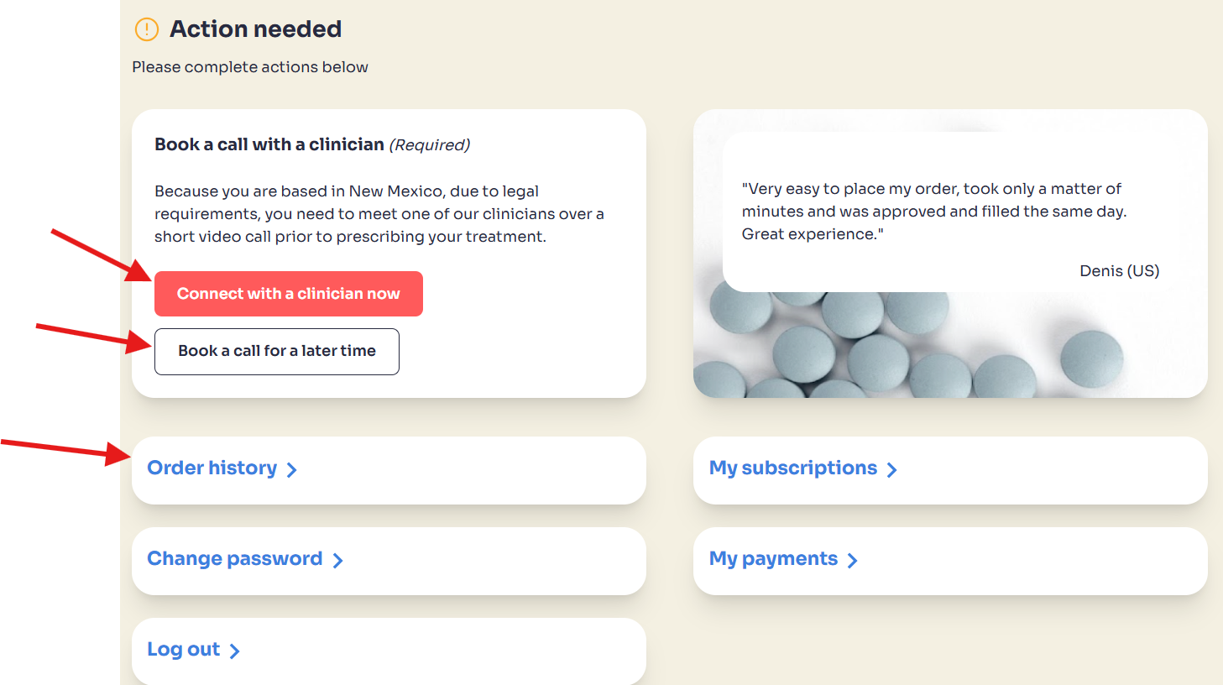This screenshot has width=1223, height=685.
Task: View My payments
Action: tap(773, 559)
